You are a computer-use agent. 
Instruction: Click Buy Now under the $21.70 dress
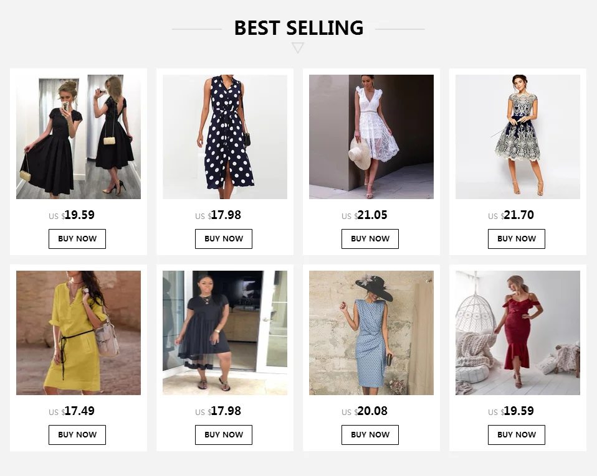click(517, 239)
